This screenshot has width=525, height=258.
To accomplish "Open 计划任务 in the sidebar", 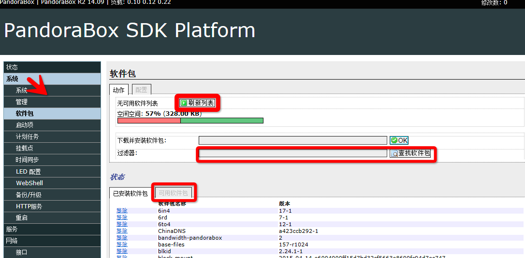I will 52,136.
